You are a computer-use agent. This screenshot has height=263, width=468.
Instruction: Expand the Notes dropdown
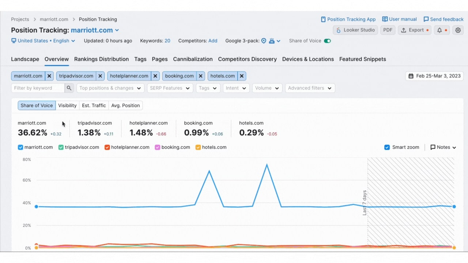(x=443, y=147)
